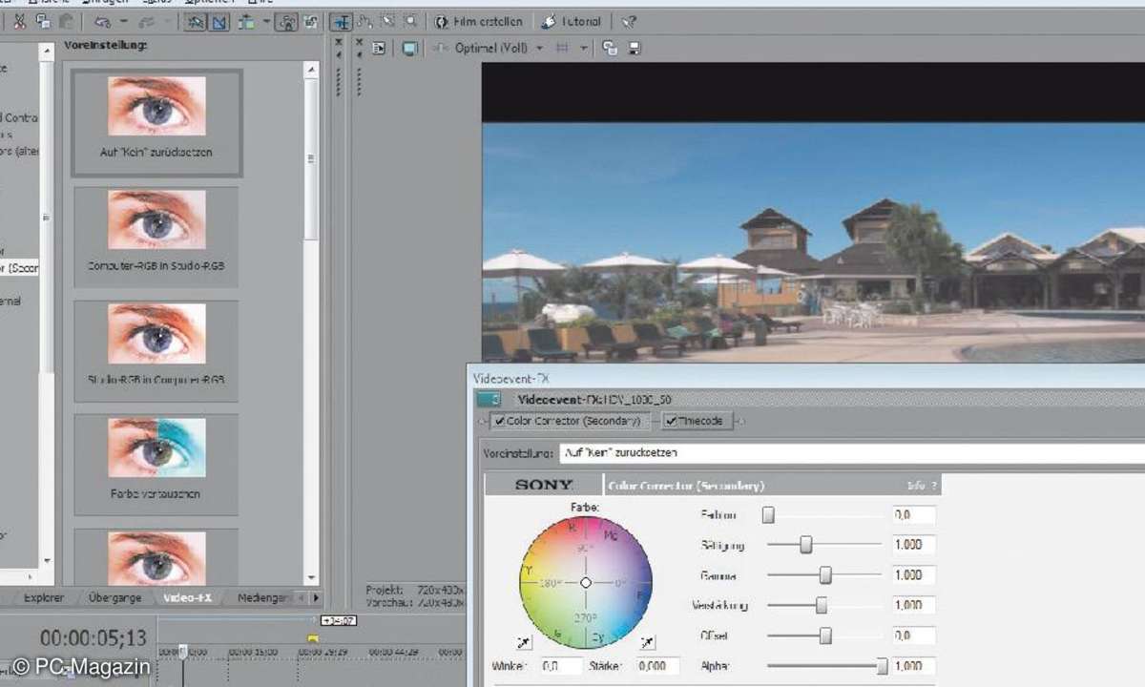Click the Auto Ripple icon
This screenshot has width=1145, height=687.
pos(247,21)
